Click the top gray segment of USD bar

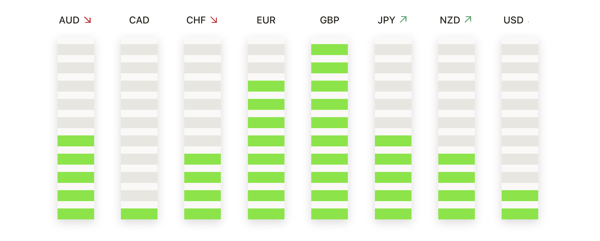[x=520, y=50]
